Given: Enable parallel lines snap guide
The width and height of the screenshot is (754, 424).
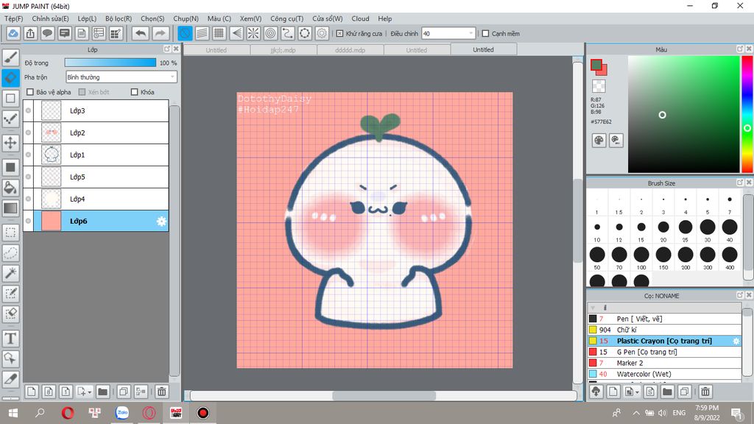Looking at the screenshot, I should (202, 33).
